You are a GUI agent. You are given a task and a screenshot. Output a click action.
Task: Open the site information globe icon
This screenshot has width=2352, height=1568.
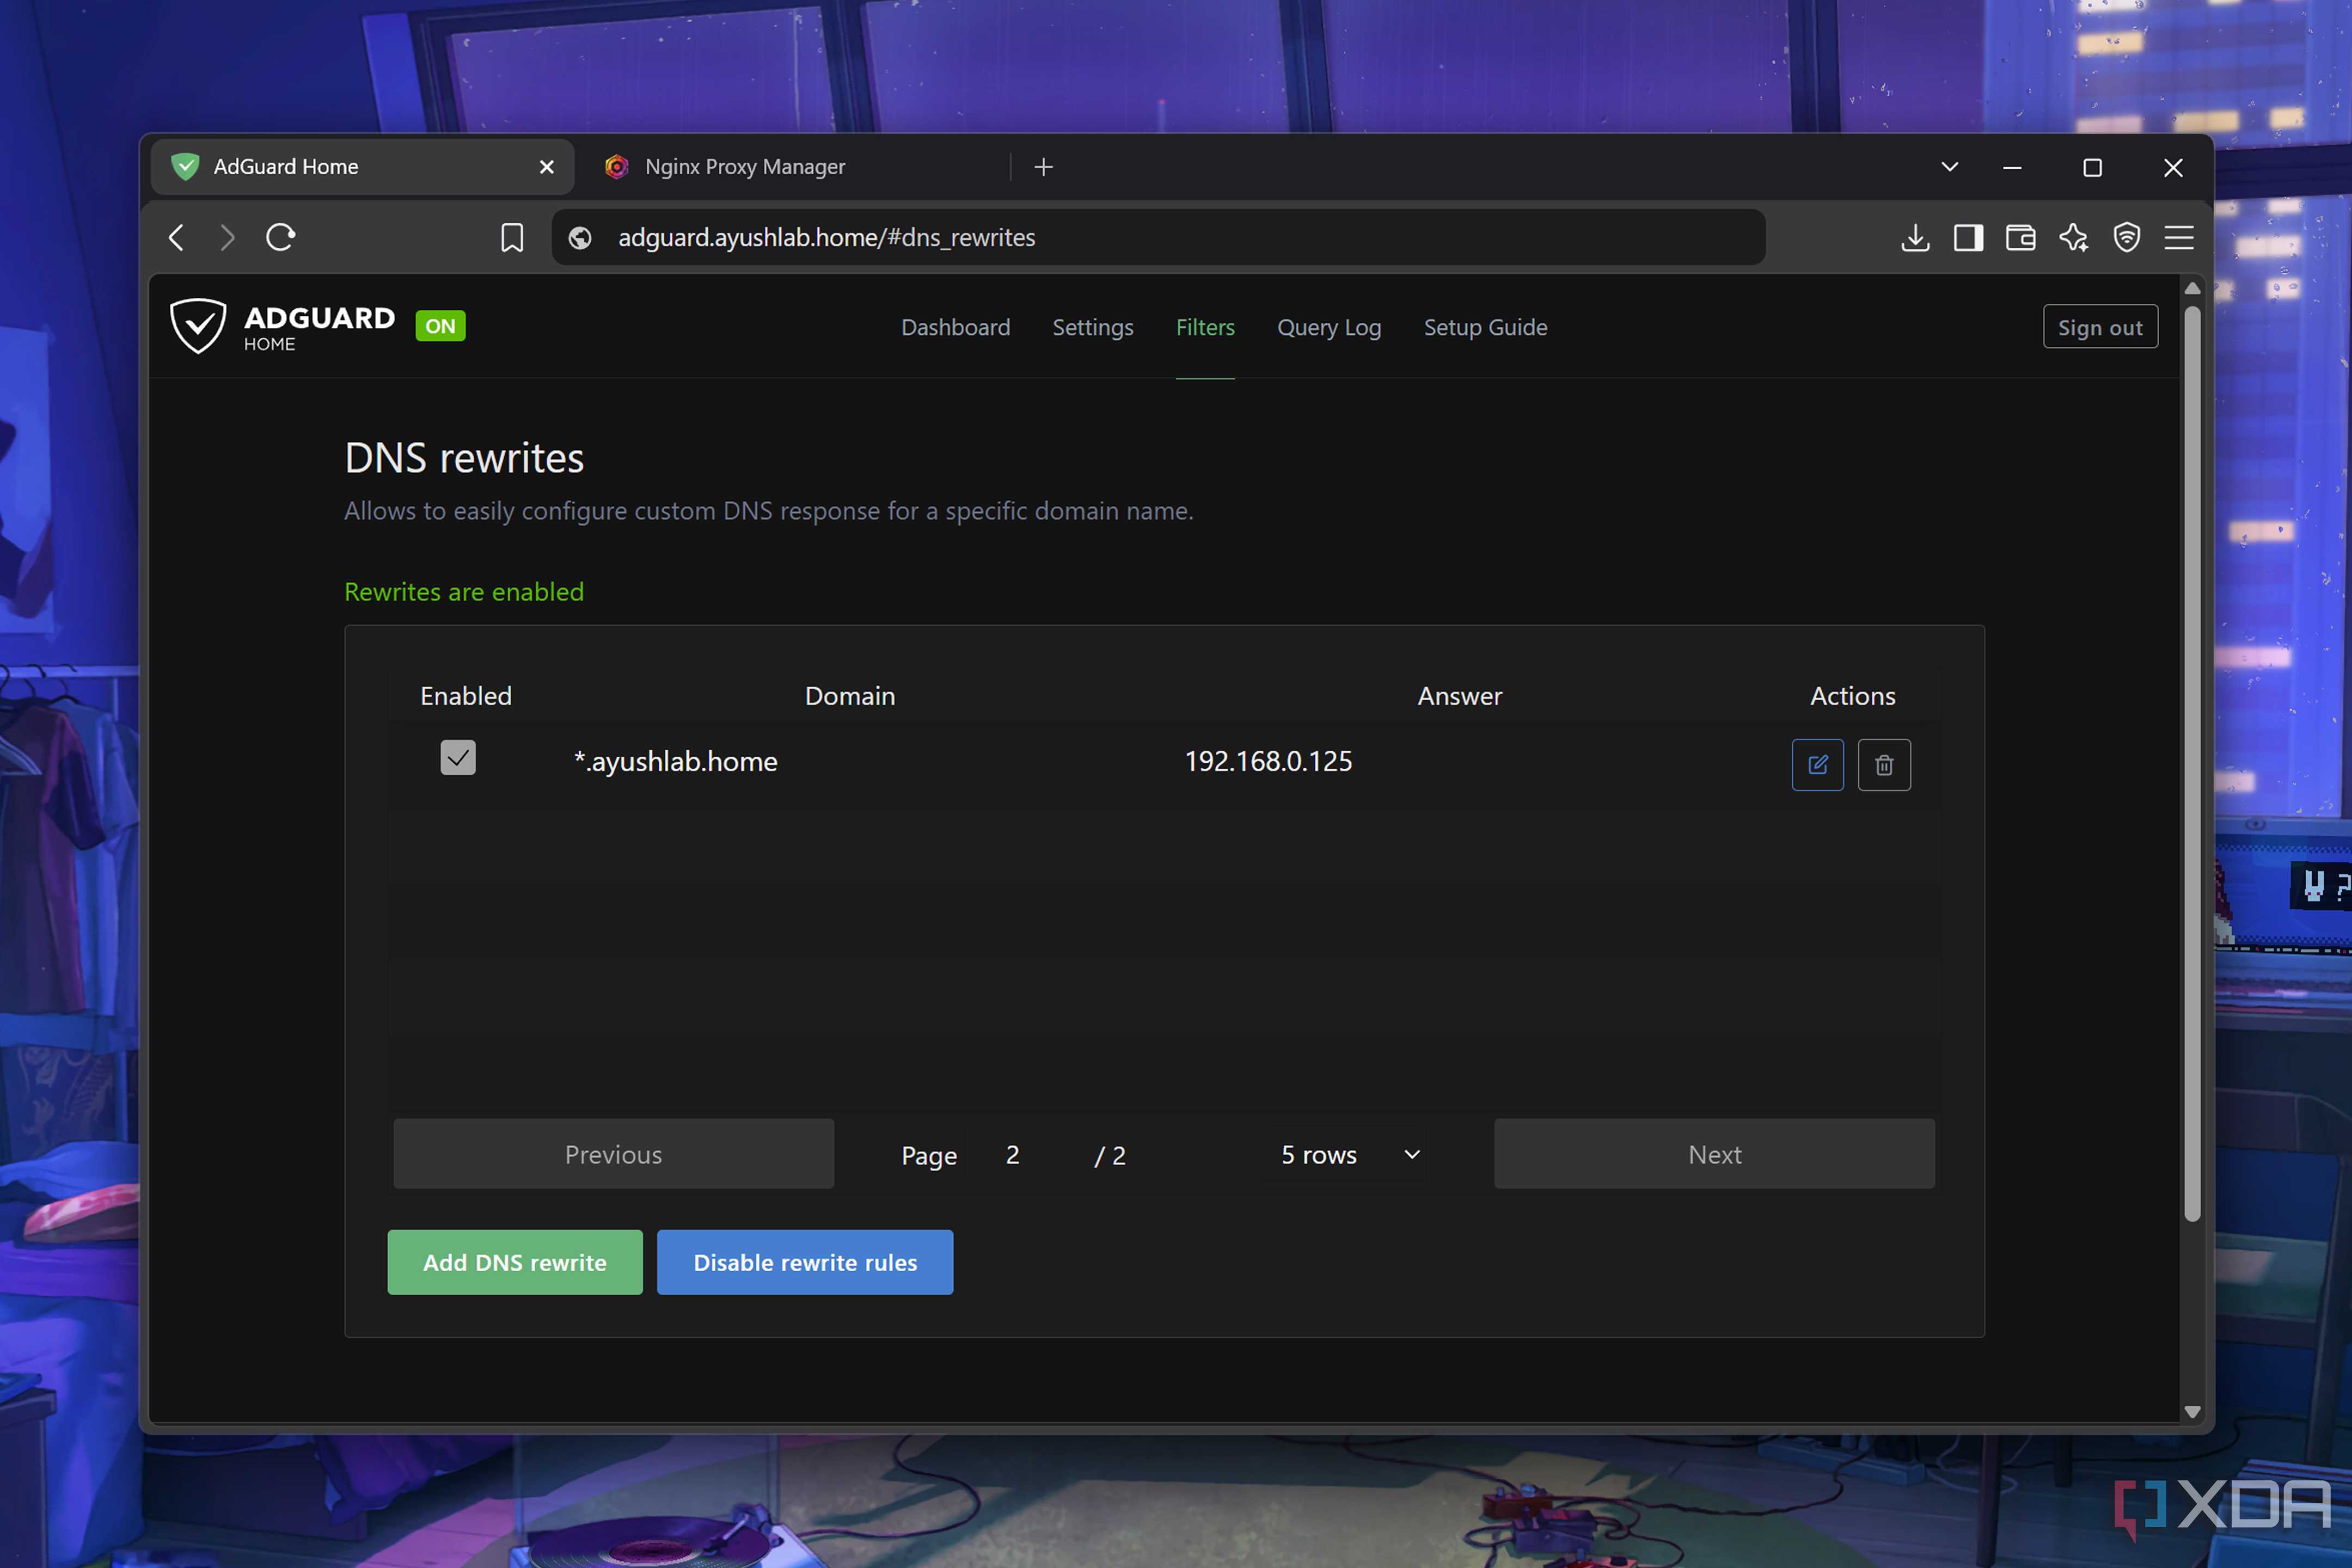580,238
